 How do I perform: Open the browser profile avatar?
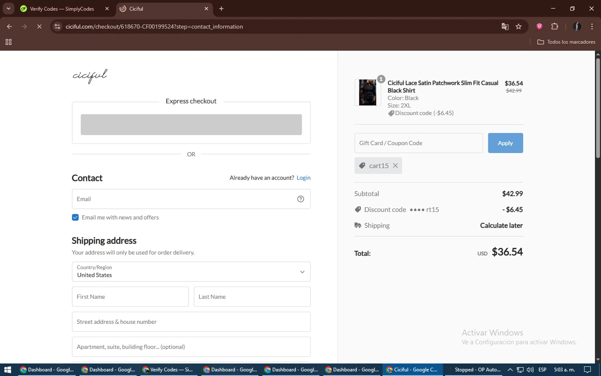[577, 26]
